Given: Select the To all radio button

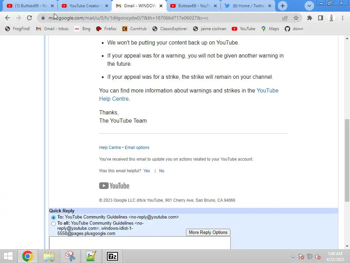Looking at the screenshot, I should [53, 224].
